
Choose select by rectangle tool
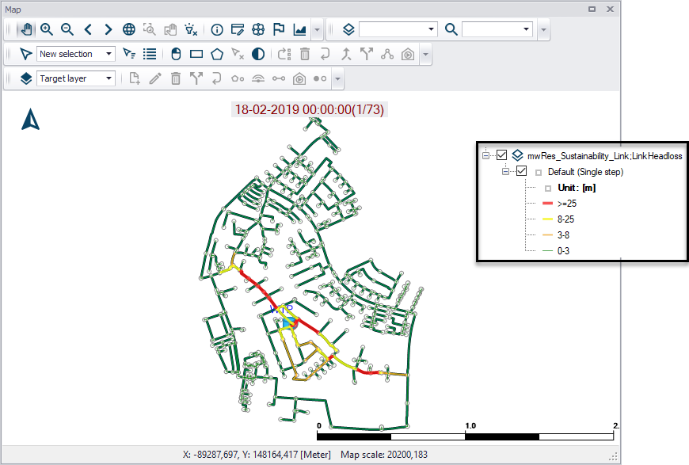(196, 54)
